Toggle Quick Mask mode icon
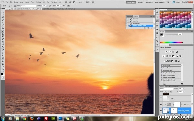 [3, 78]
